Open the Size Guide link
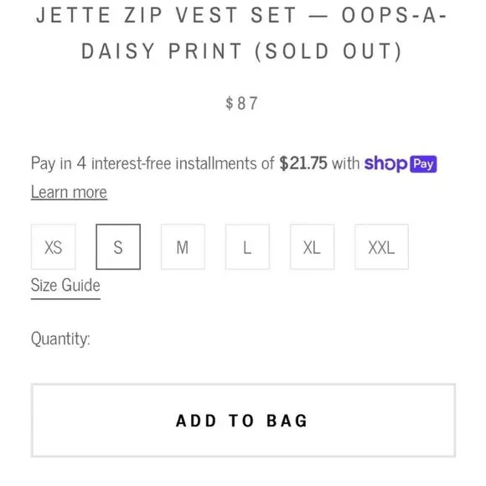The height and width of the screenshot is (486, 486). coord(65,286)
